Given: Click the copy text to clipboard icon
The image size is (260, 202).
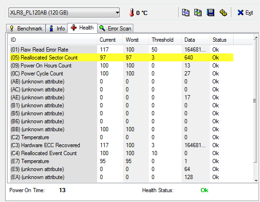Looking at the screenshot, I should click(185, 13).
